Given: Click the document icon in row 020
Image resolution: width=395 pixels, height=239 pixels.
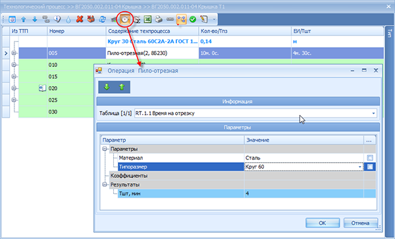Looking at the screenshot, I should pos(42,88).
